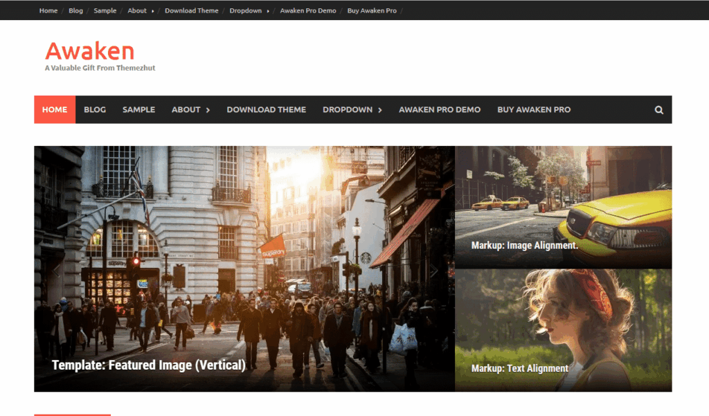709x416 pixels.
Task: Open DROPDOWN in main navigation
Action: tap(348, 109)
